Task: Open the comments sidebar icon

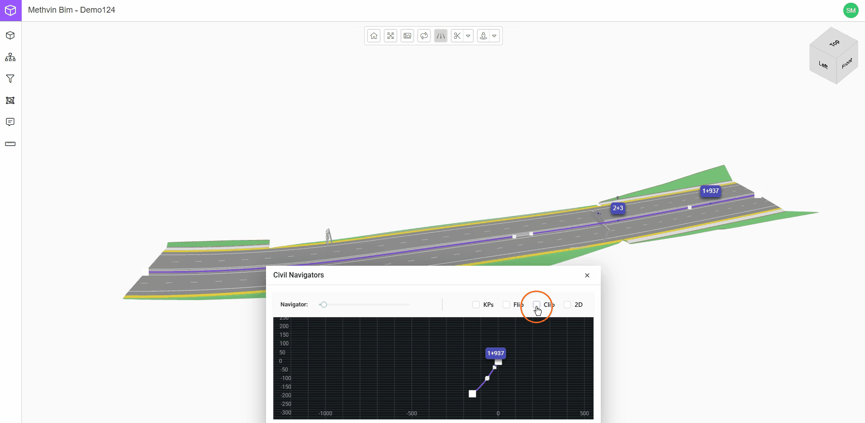Action: 10,122
